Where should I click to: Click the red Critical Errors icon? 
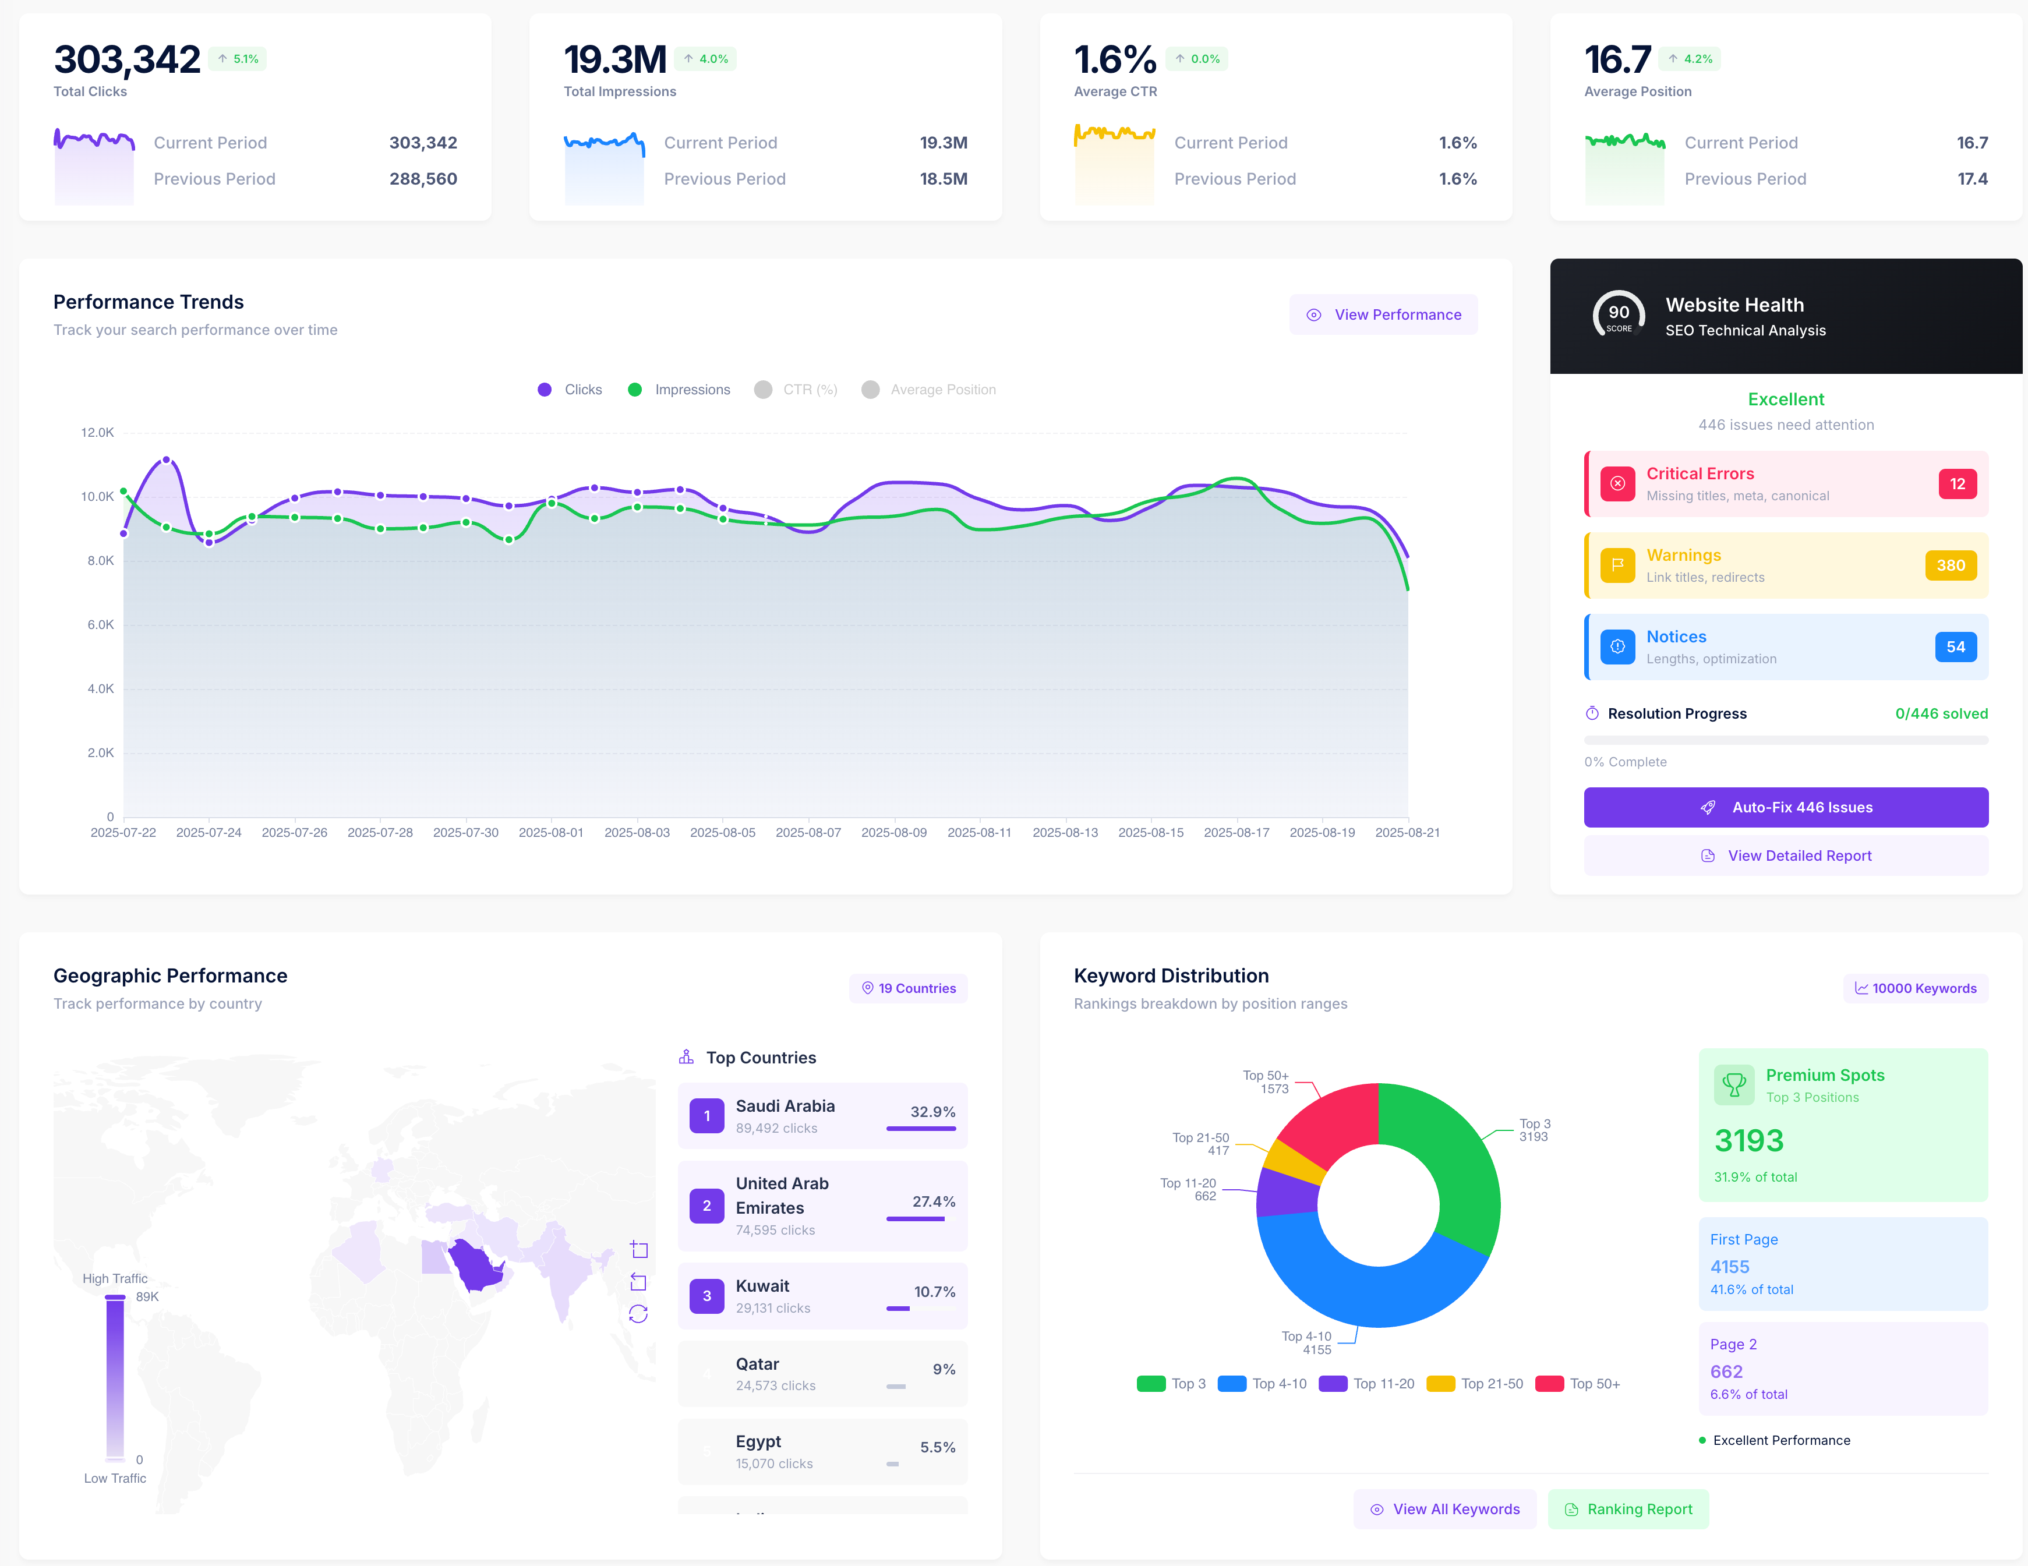[1617, 483]
